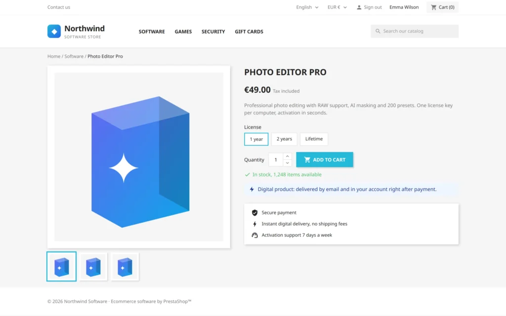Decrease quantity with the down arrow

287,163
